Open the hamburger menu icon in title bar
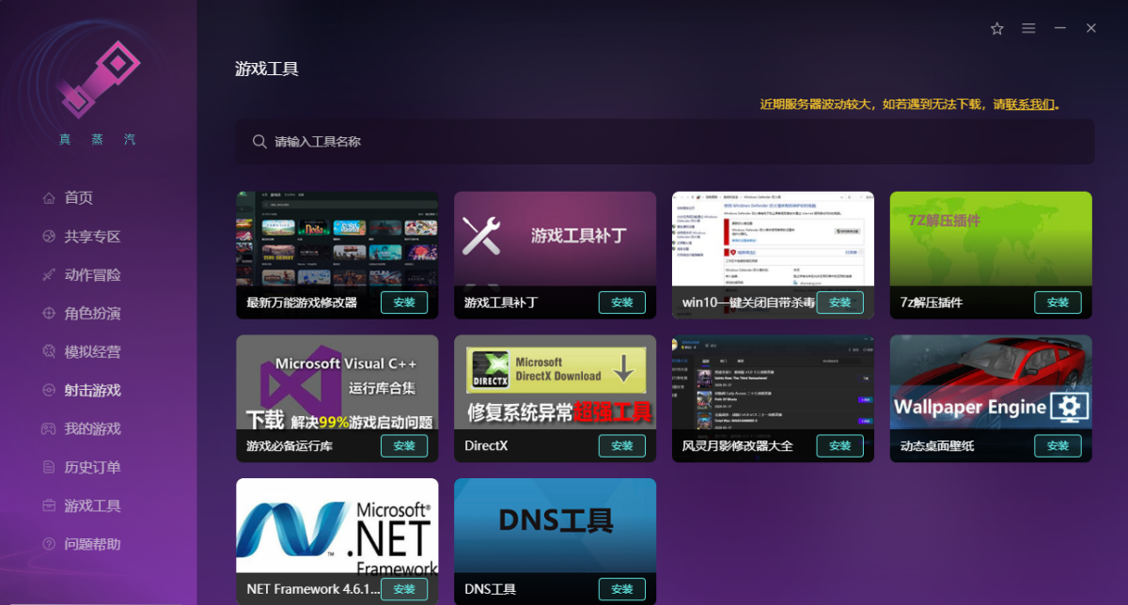 coord(1028,29)
